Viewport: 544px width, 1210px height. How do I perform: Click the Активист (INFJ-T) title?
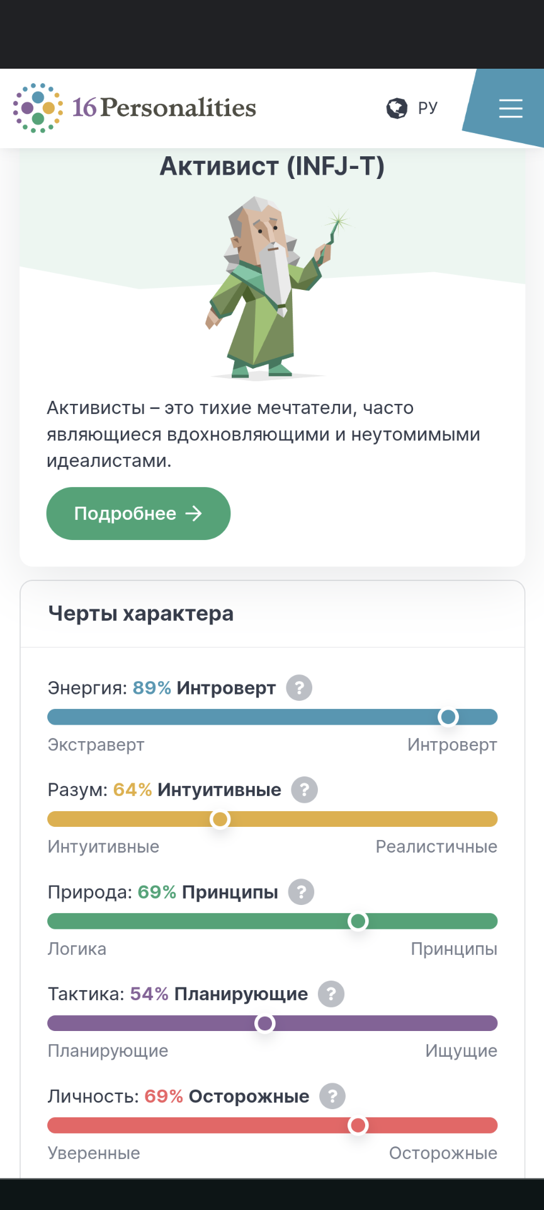click(272, 166)
